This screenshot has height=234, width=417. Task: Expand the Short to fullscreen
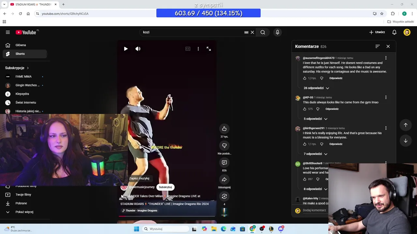pyautogui.click(x=208, y=49)
